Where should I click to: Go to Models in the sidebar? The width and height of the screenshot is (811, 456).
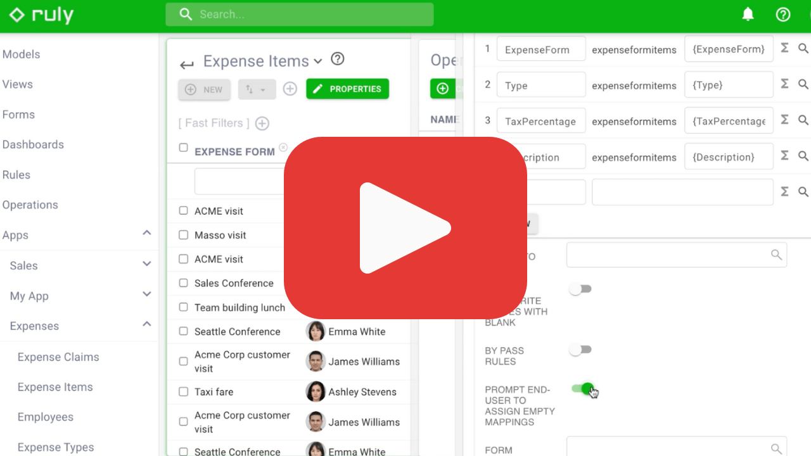click(22, 54)
